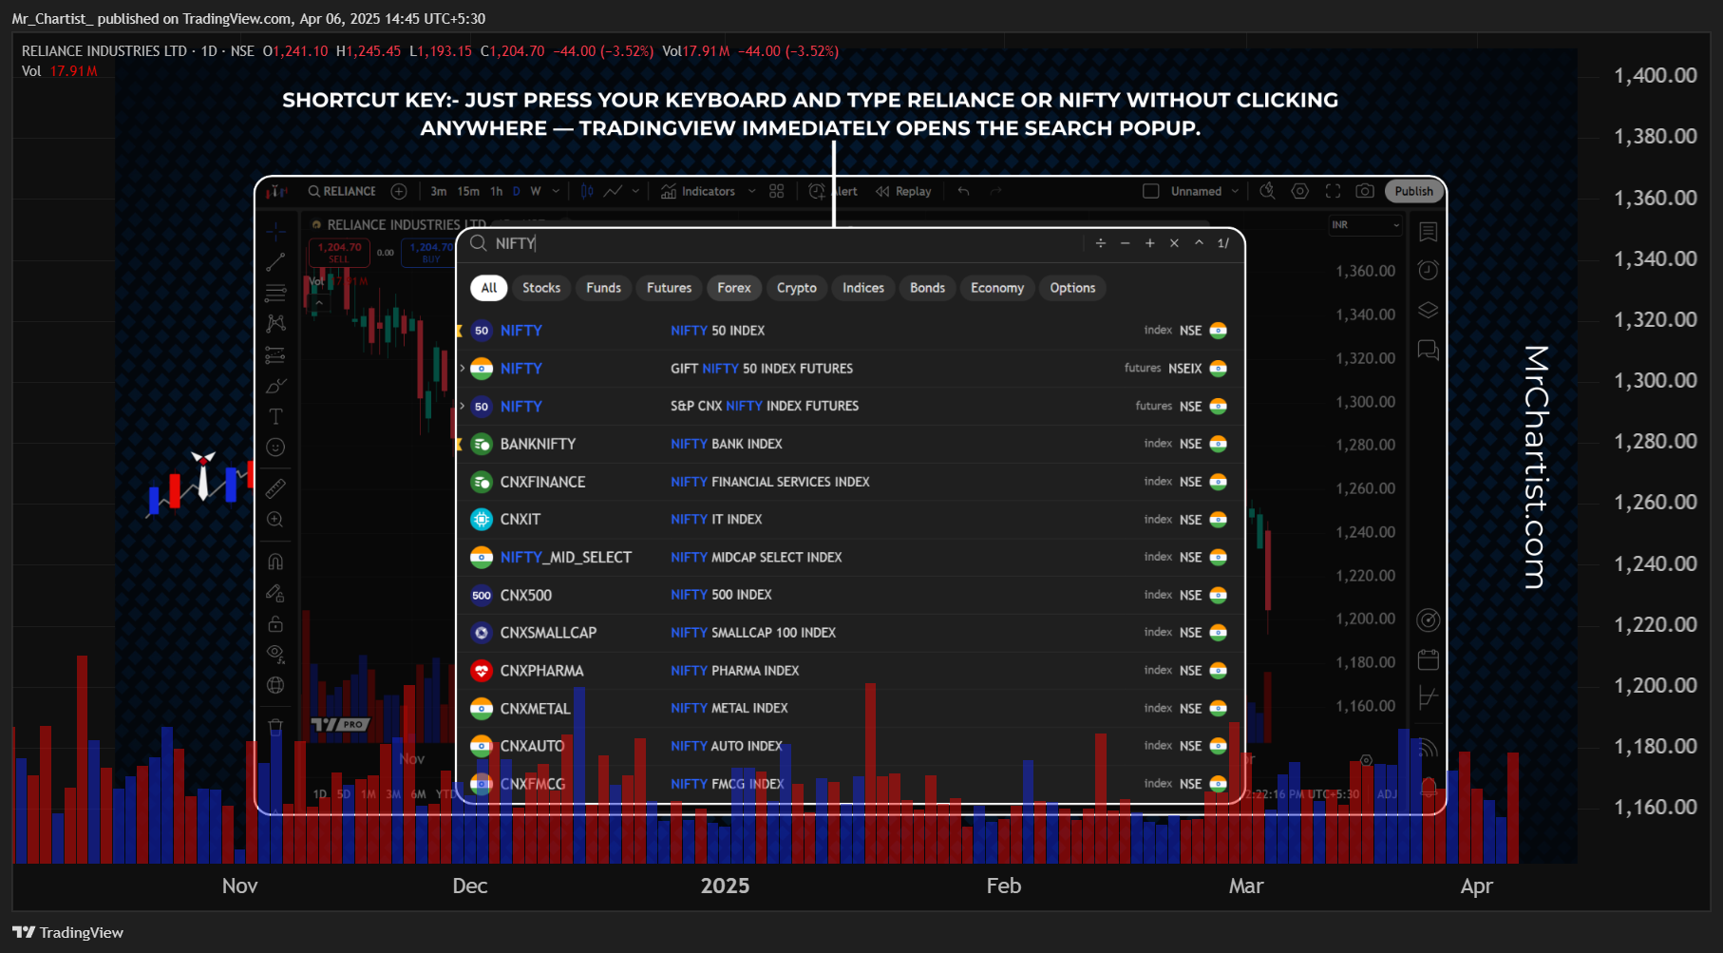Image resolution: width=1723 pixels, height=953 pixels.
Task: Expand the Unnamed layout dropdown
Action: [1235, 191]
